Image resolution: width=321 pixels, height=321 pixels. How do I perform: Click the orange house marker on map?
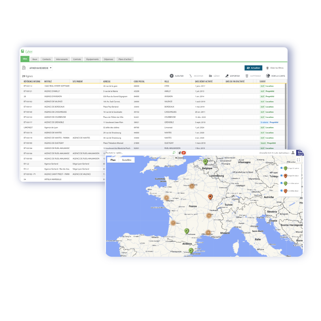point(210,196)
